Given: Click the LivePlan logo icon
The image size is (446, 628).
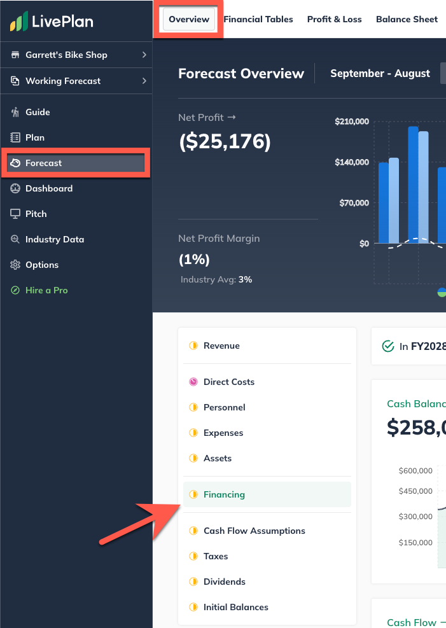Looking at the screenshot, I should (18, 22).
